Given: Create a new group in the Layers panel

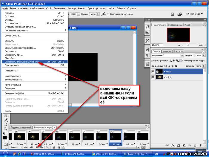Looking at the screenshot, I should 189,145.
